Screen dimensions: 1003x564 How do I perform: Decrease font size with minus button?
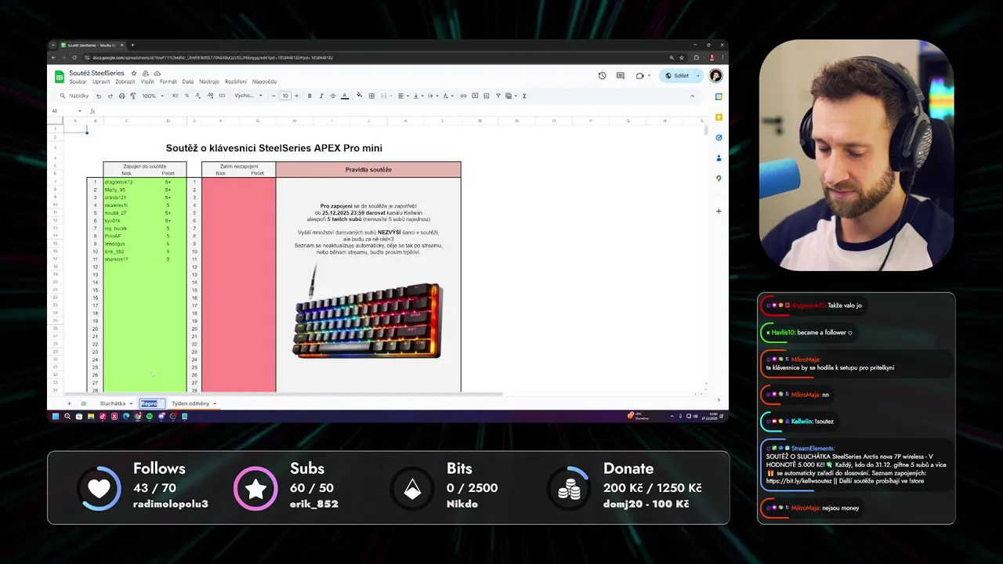pyautogui.click(x=273, y=96)
